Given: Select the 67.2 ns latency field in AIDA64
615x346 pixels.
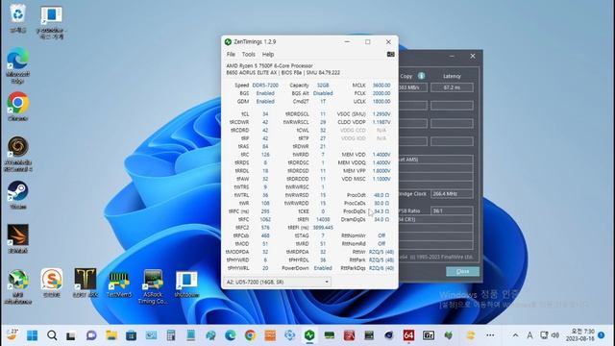Looking at the screenshot, I should 452,87.
